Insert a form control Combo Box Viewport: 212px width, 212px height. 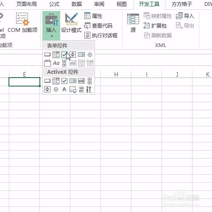pyautogui.click(x=56, y=55)
